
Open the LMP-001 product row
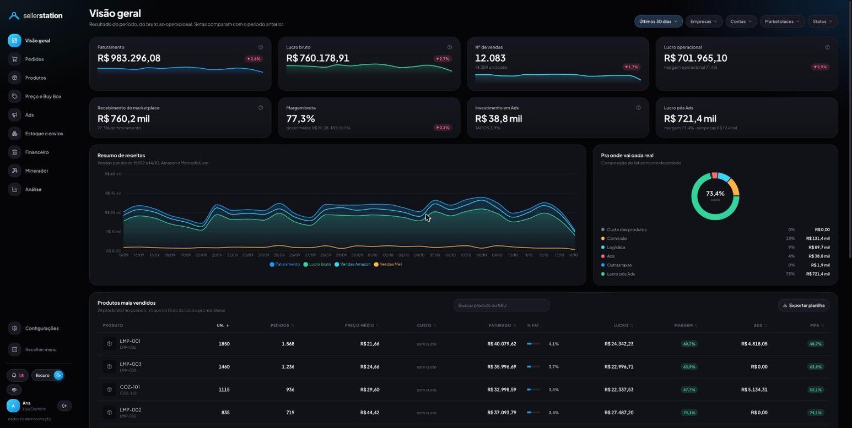tap(463, 344)
